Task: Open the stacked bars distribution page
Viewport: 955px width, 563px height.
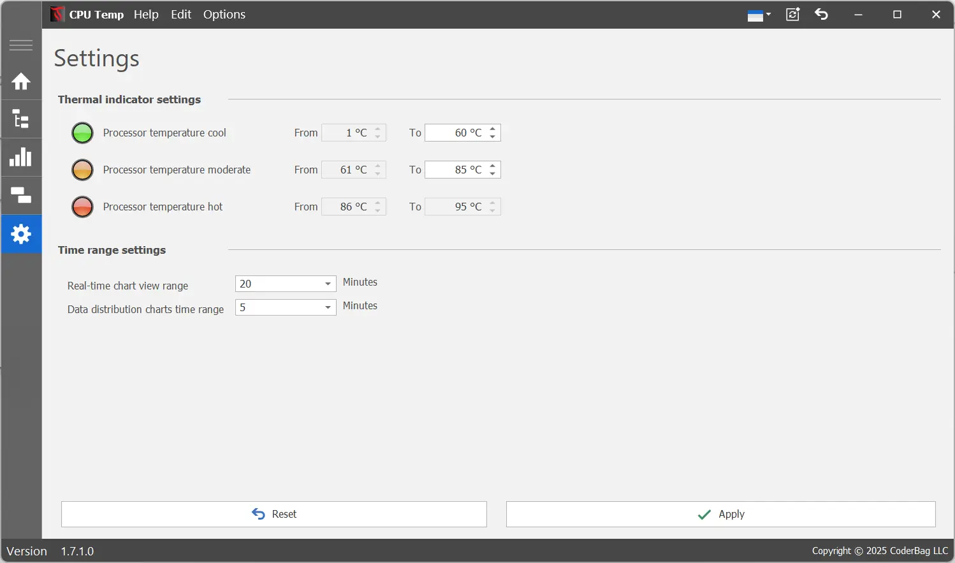Action: coord(21,196)
